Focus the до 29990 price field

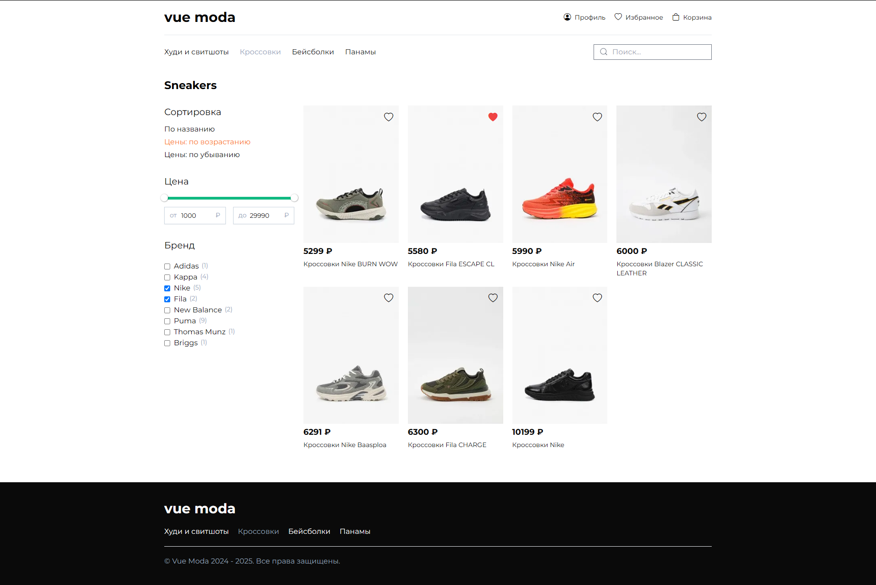point(264,216)
